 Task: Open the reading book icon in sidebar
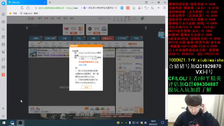click(3, 22)
